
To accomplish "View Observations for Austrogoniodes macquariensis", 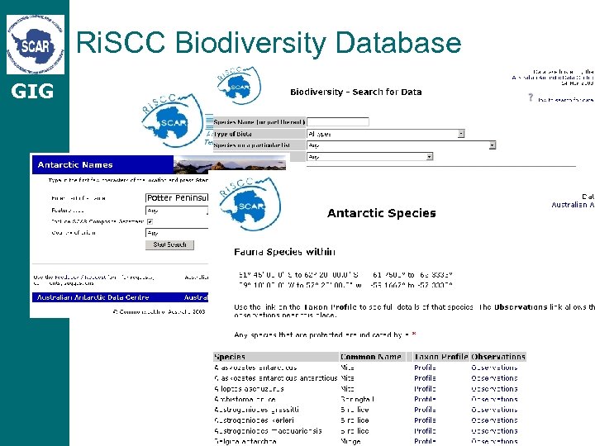I will click(x=494, y=431).
